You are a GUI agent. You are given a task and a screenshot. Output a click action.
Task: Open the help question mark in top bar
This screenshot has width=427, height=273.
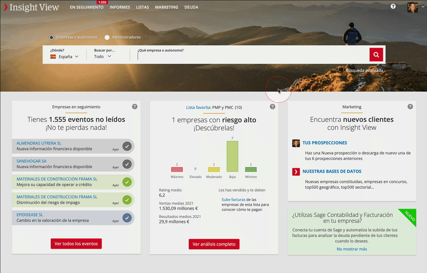click(393, 6)
